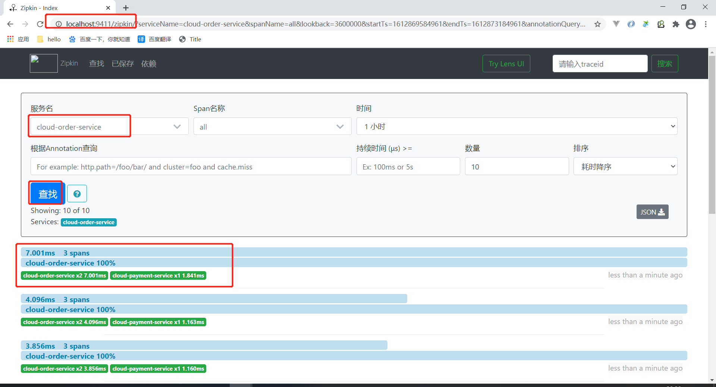Viewport: 716px width, 387px height.
Task: Click the site info icon in address bar
Action: tap(59, 24)
